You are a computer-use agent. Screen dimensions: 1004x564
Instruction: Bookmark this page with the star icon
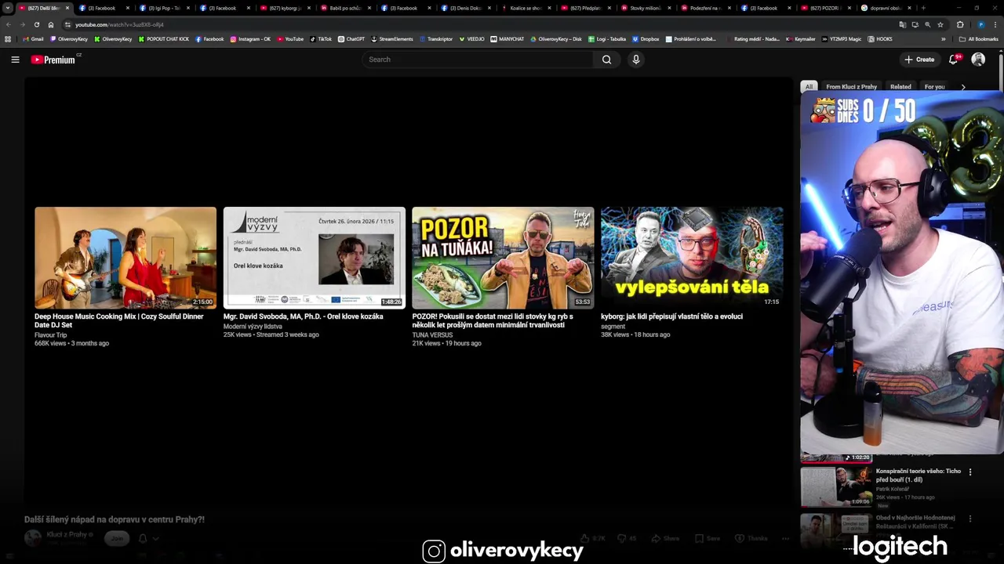[x=940, y=24]
